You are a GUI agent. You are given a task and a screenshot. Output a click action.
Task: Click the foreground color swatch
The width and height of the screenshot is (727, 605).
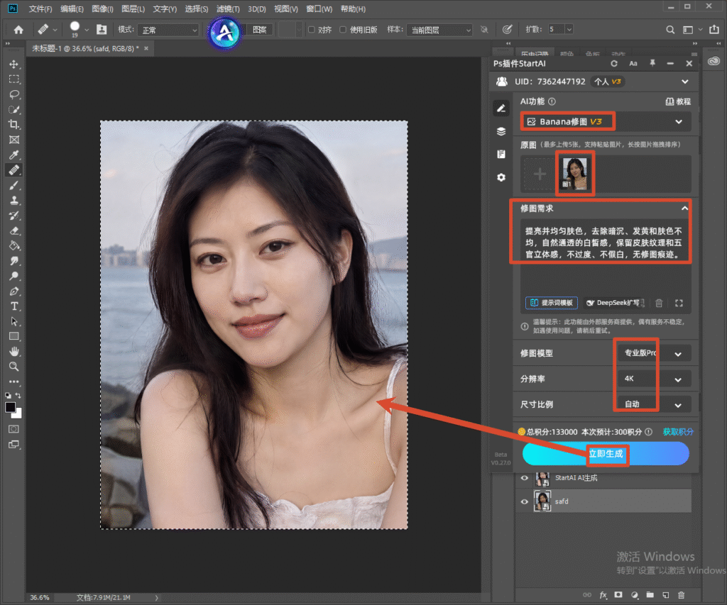pyautogui.click(x=10, y=407)
